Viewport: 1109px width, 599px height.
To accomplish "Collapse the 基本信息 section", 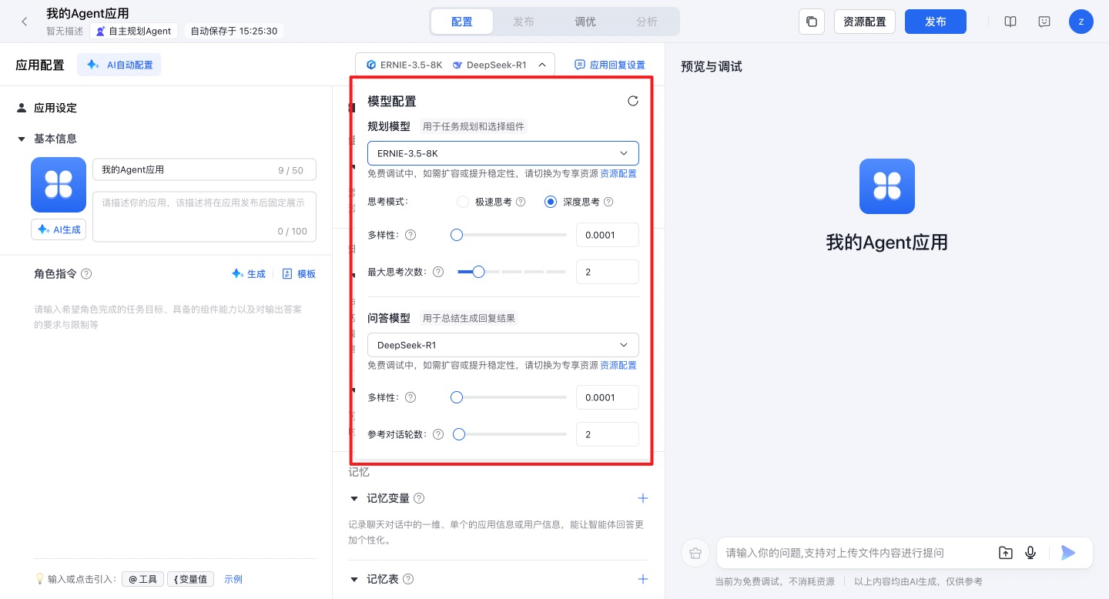I will click(x=22, y=139).
